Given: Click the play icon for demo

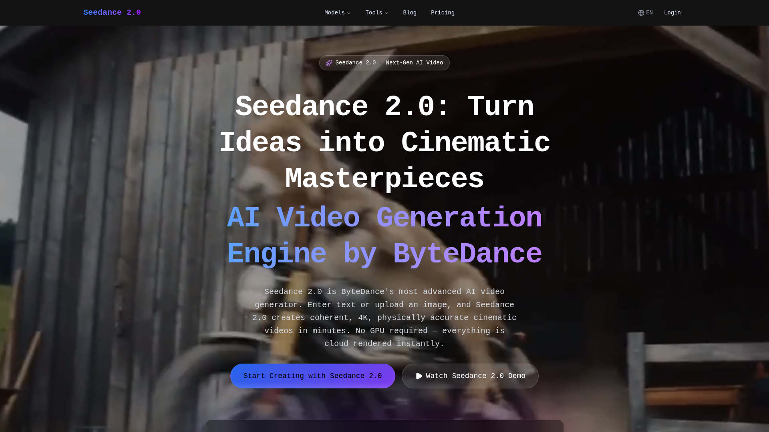Looking at the screenshot, I should click(419, 376).
